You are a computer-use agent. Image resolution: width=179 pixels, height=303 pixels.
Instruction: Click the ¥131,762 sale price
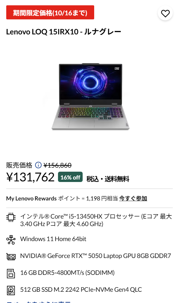[31, 177]
